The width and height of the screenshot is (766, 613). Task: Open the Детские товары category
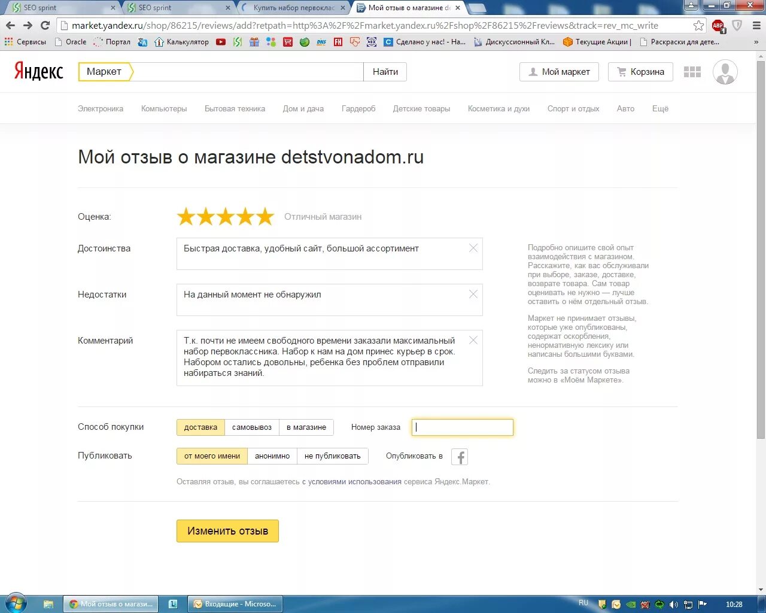tap(421, 108)
